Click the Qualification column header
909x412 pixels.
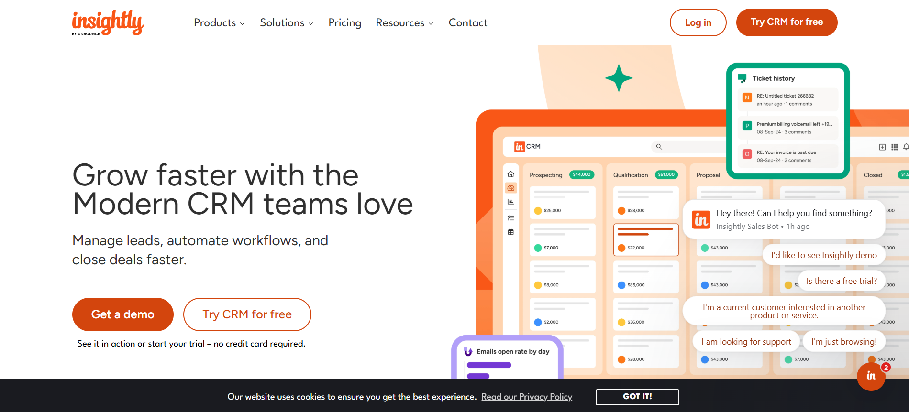point(631,175)
